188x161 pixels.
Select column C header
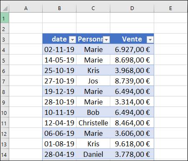pos(93,8)
